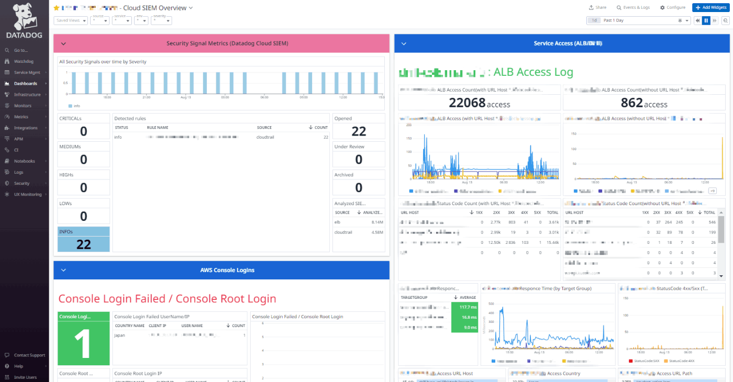Open the Go to... search item
The width and height of the screenshot is (733, 382).
(21, 50)
